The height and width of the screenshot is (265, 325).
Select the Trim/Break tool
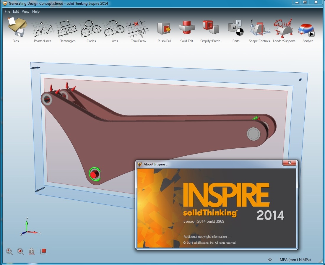coord(138,29)
